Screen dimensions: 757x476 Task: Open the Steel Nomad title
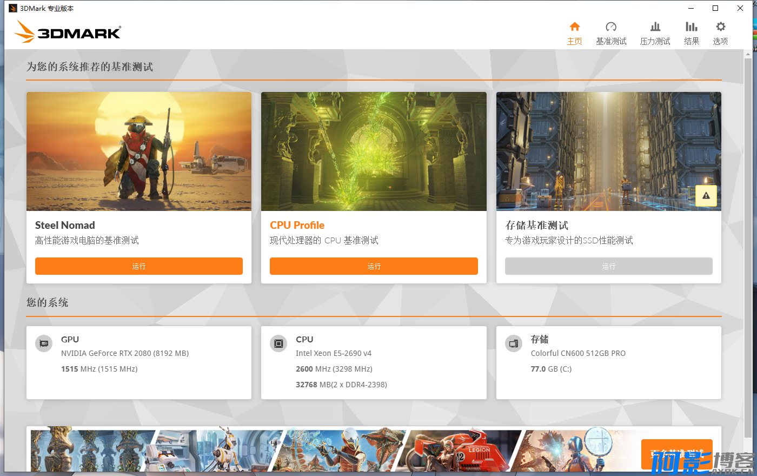(65, 226)
